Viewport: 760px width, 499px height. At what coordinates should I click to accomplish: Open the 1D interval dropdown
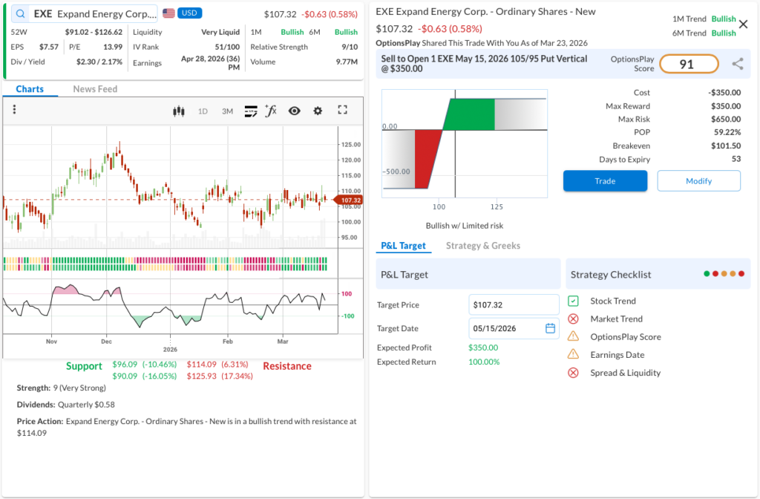[x=203, y=111]
